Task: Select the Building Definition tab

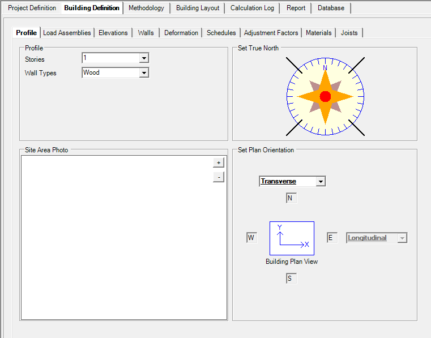Action: point(92,8)
